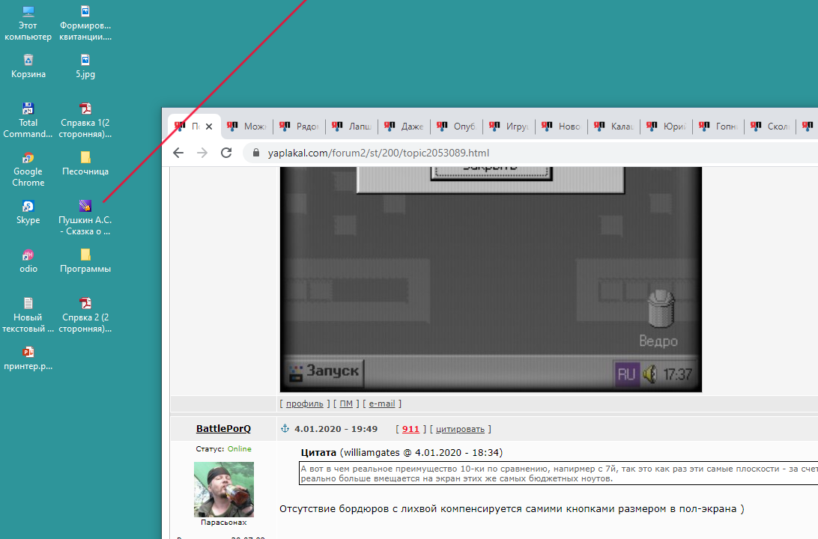Click the address bar URL field
Viewport: 818px width, 539px height.
(532, 153)
